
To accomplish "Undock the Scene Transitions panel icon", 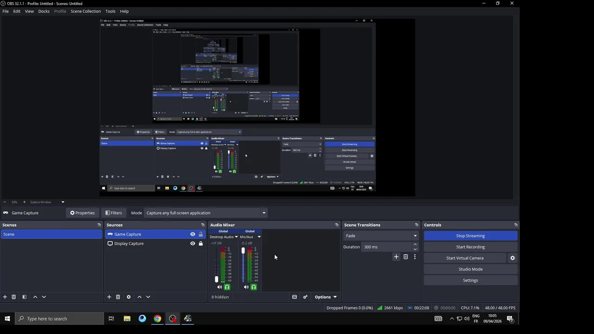I will (x=416, y=225).
